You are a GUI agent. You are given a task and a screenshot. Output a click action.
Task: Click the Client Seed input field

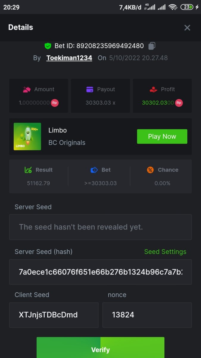[54, 315]
